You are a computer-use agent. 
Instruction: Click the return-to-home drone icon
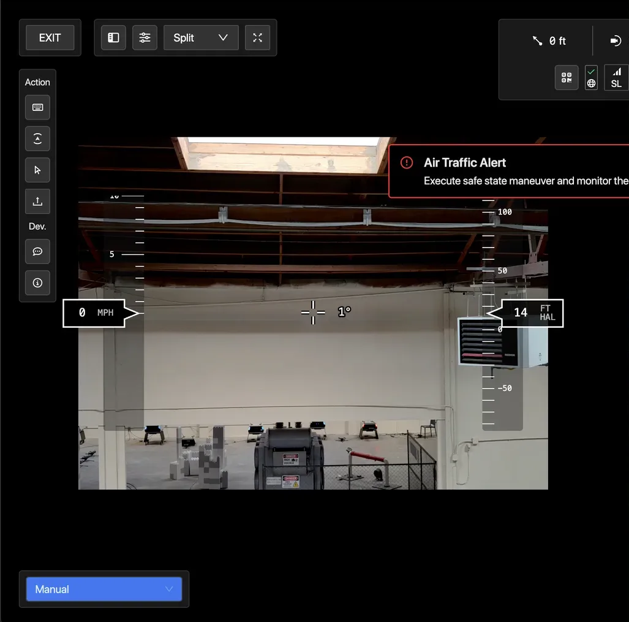point(37,138)
